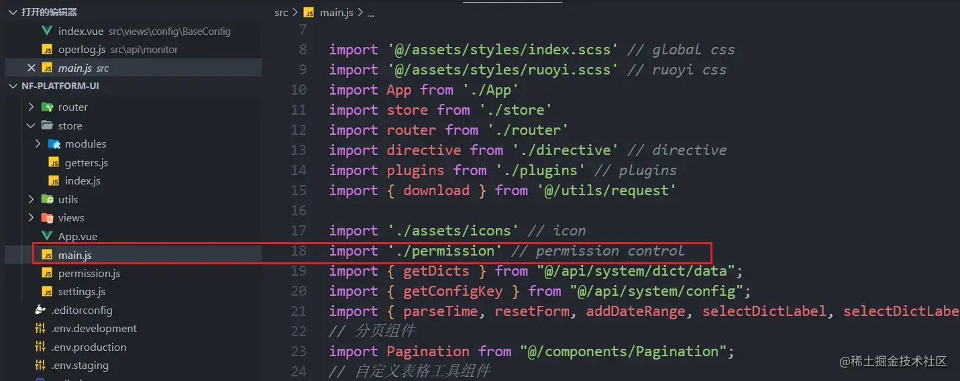Viewport: 960px width, 381px height.
Task: Click parseTime on line 21
Action: [x=441, y=311]
